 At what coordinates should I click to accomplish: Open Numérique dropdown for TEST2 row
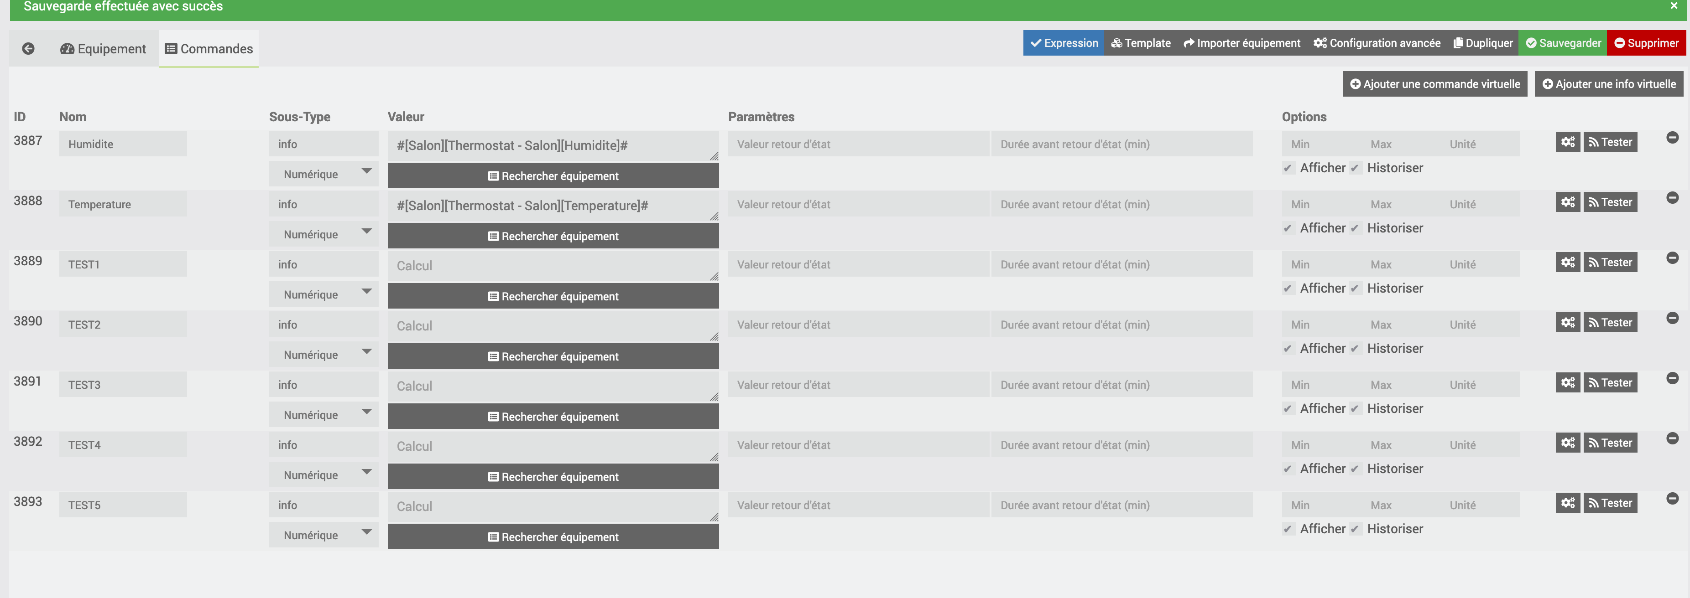(323, 355)
